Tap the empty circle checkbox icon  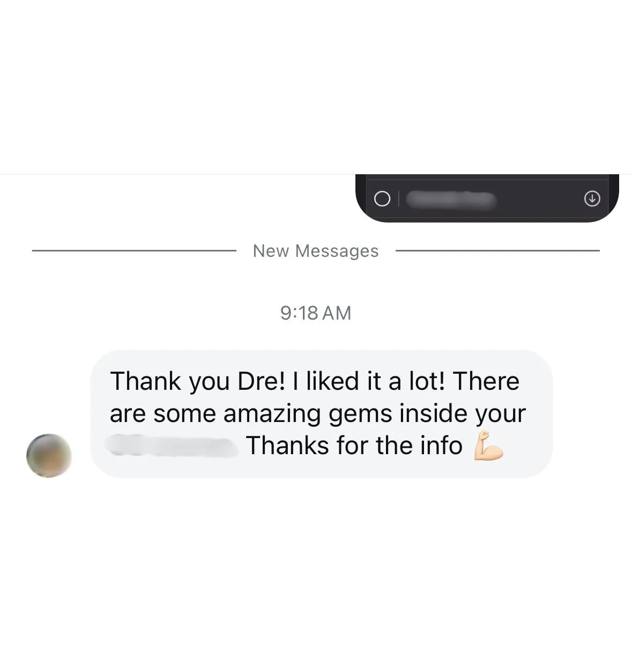click(x=382, y=199)
